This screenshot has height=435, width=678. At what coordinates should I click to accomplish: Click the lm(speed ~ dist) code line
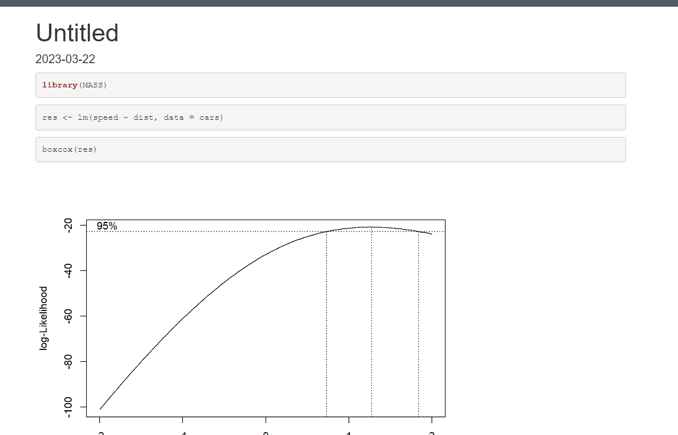tap(330, 117)
